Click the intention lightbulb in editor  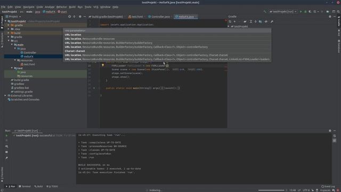[x=103, y=65]
